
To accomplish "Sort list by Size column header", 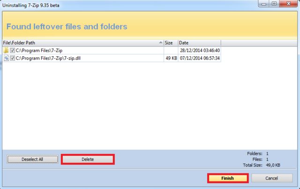I will tap(171, 43).
